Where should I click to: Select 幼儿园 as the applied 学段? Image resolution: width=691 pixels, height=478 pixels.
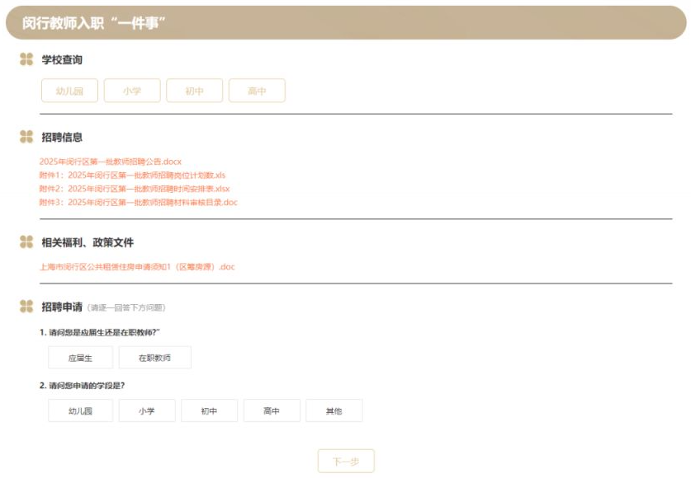80,410
